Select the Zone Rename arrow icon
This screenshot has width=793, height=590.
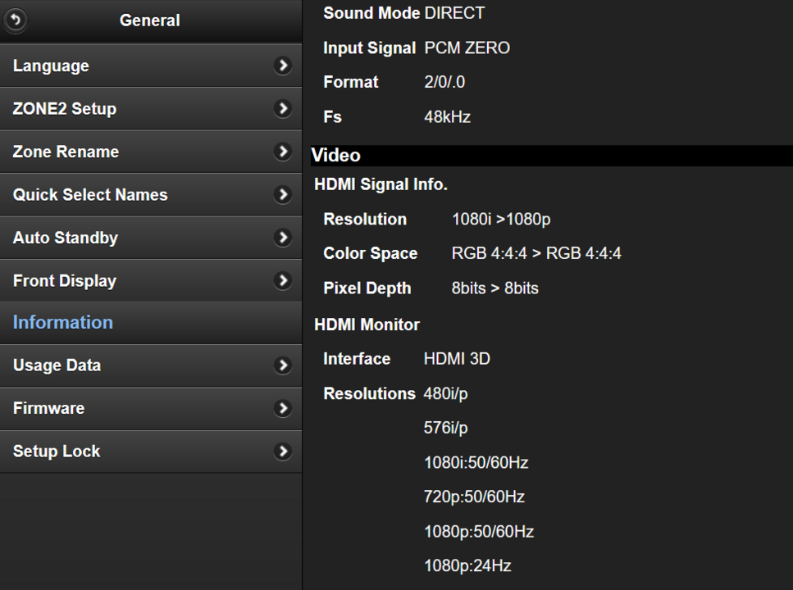click(282, 152)
